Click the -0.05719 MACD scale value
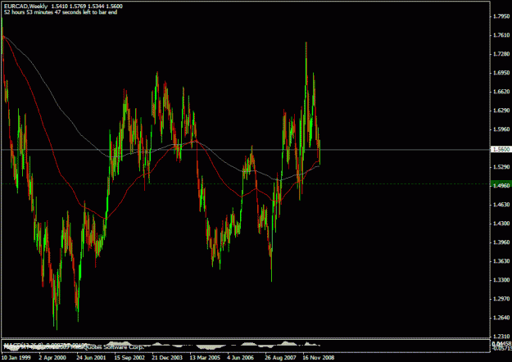The height and width of the screenshot is (362, 512). click(x=502, y=348)
